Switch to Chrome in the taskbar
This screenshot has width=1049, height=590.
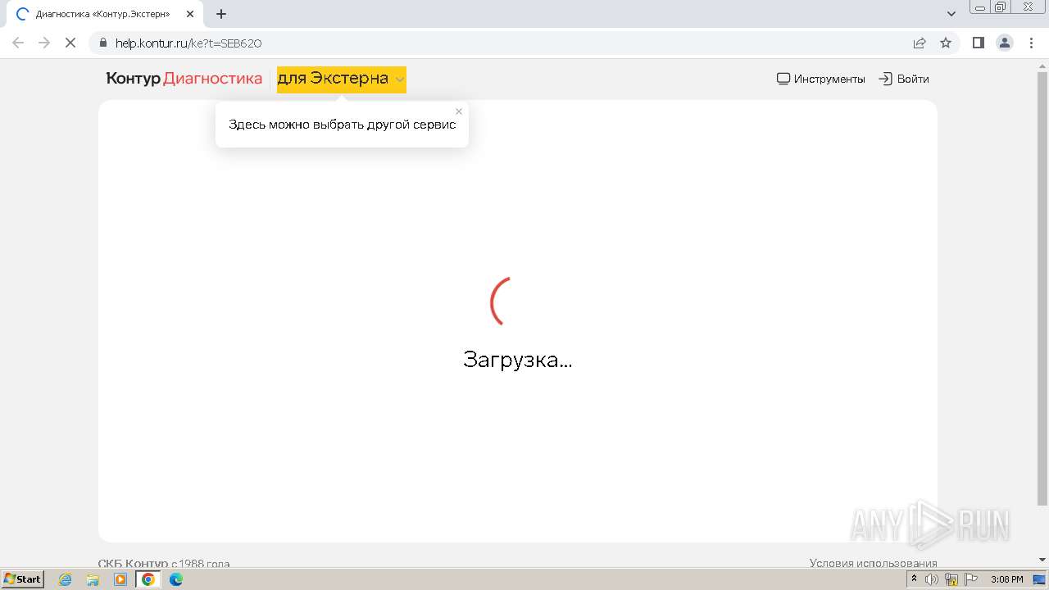pyautogui.click(x=148, y=579)
